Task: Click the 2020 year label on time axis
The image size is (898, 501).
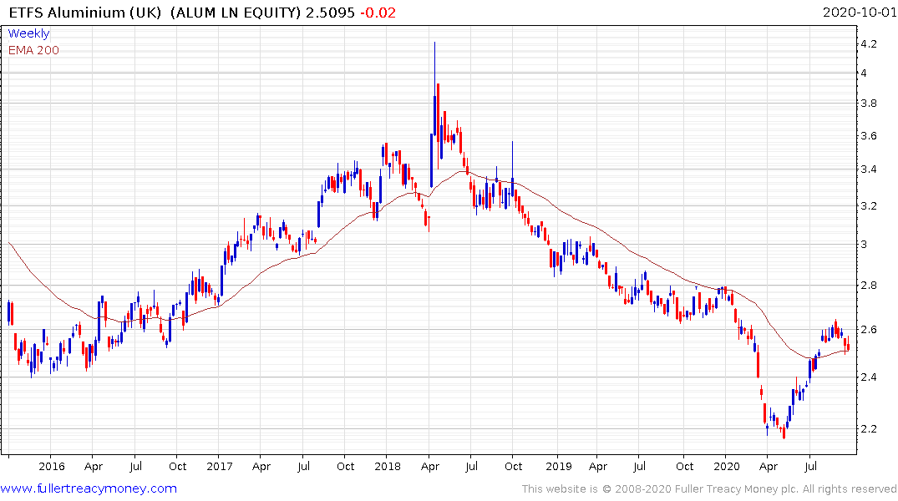Action: (727, 466)
